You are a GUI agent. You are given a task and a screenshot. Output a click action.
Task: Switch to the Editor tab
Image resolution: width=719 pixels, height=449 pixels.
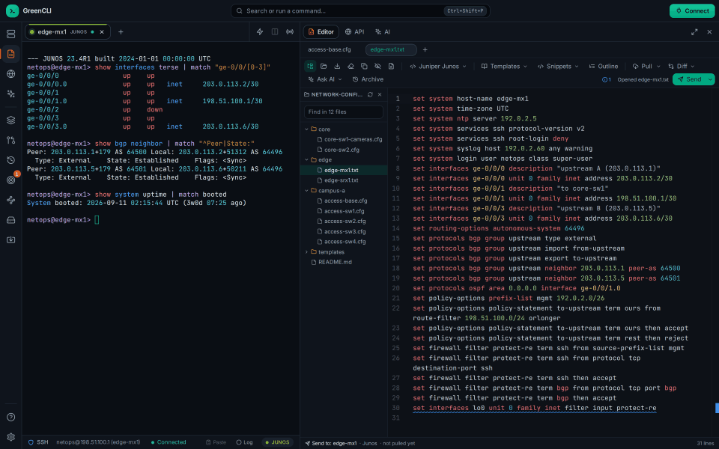(x=321, y=31)
